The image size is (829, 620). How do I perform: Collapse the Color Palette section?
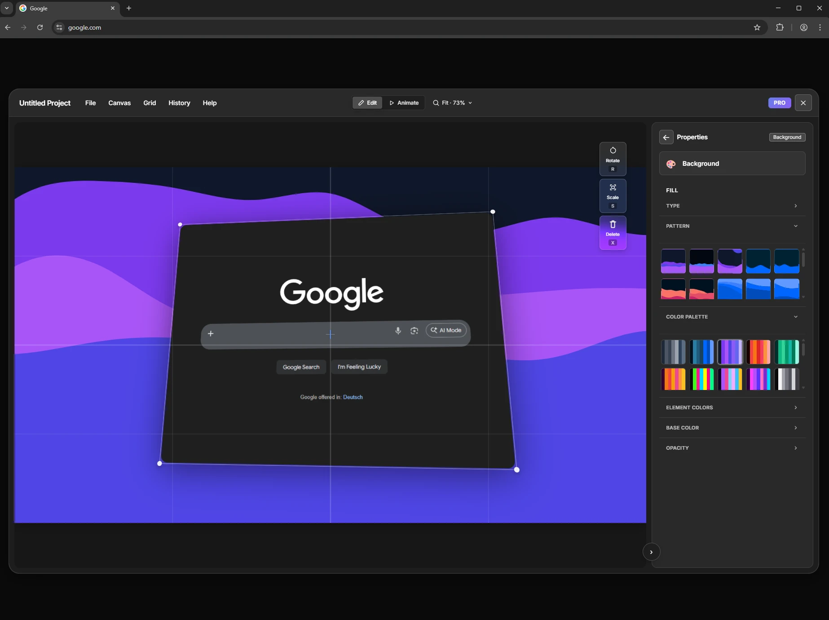coord(795,317)
